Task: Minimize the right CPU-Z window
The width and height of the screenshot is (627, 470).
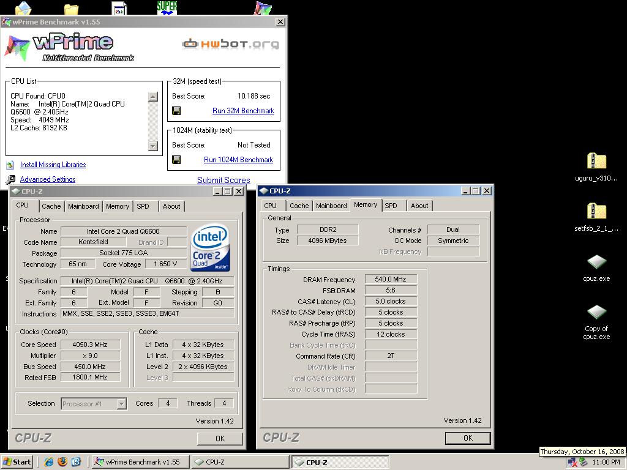Action: click(465, 191)
